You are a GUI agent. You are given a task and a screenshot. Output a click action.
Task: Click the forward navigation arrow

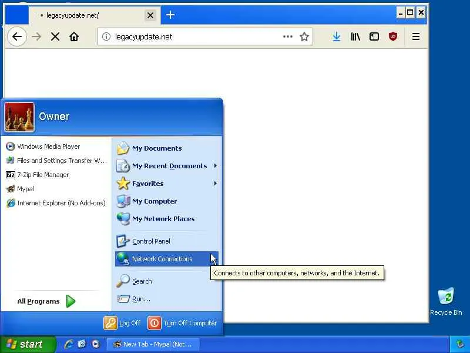click(36, 36)
